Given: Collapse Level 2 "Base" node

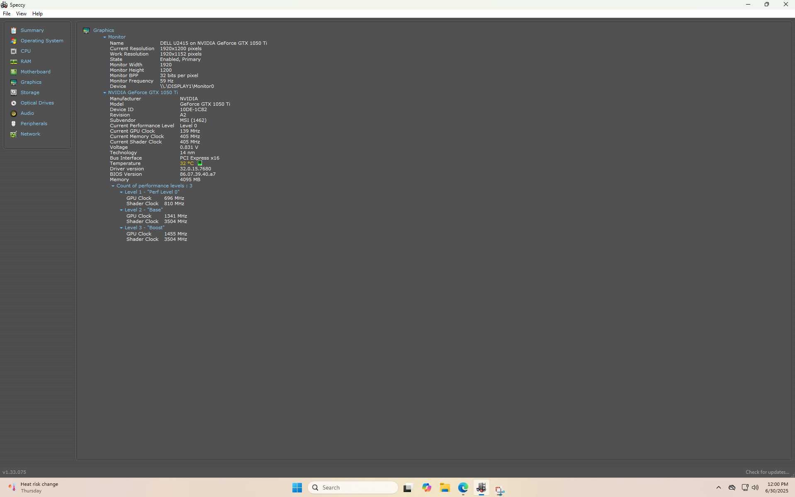Looking at the screenshot, I should (121, 210).
